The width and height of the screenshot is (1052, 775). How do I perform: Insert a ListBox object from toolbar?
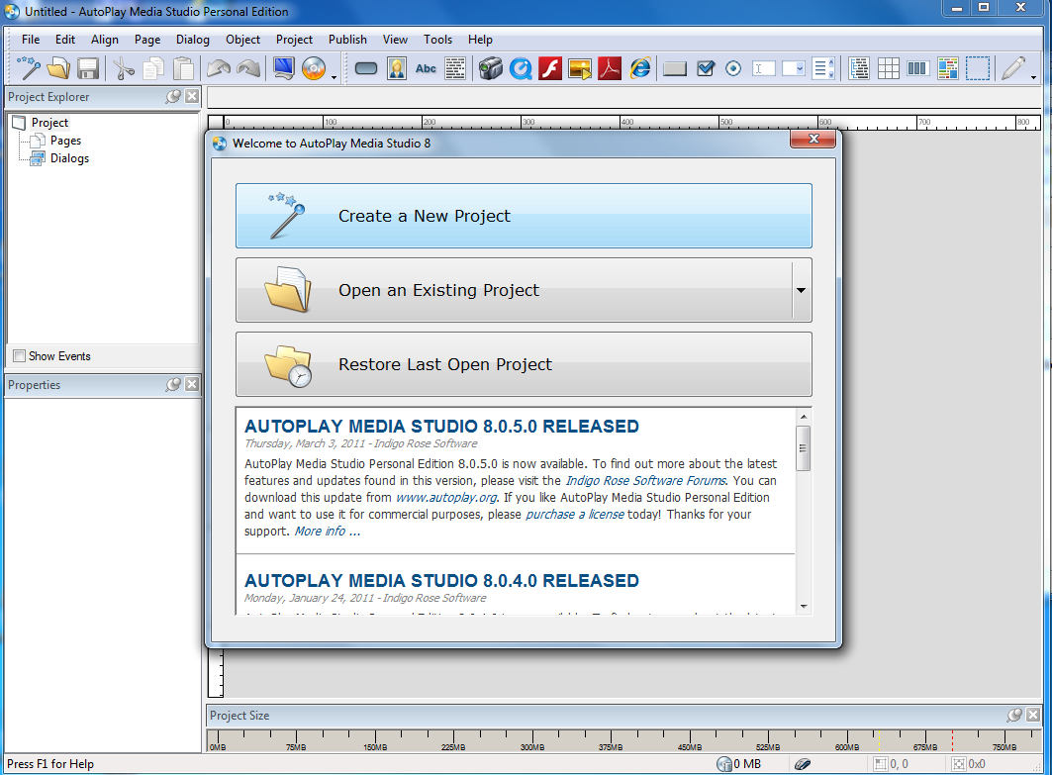823,68
